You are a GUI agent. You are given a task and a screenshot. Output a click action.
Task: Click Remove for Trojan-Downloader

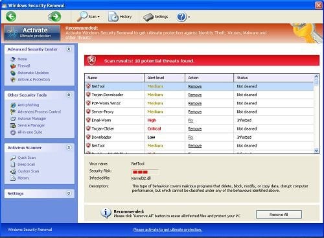195,95
